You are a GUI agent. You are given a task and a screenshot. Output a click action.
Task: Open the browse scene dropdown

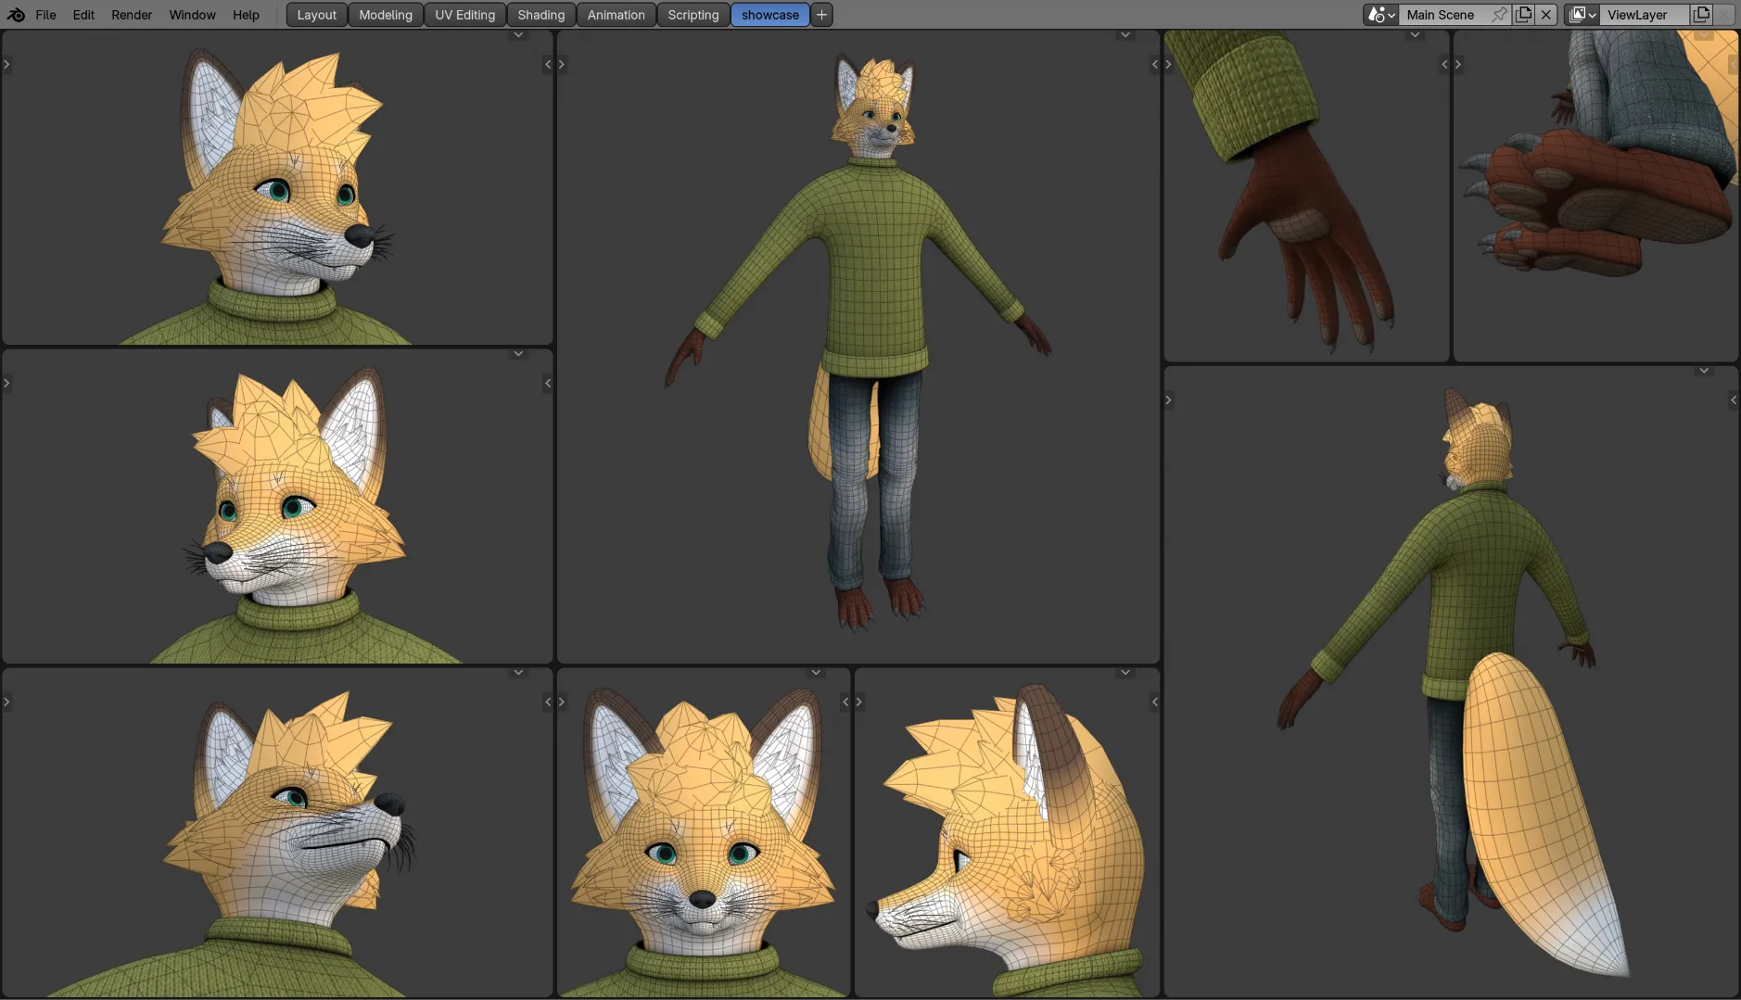1380,15
